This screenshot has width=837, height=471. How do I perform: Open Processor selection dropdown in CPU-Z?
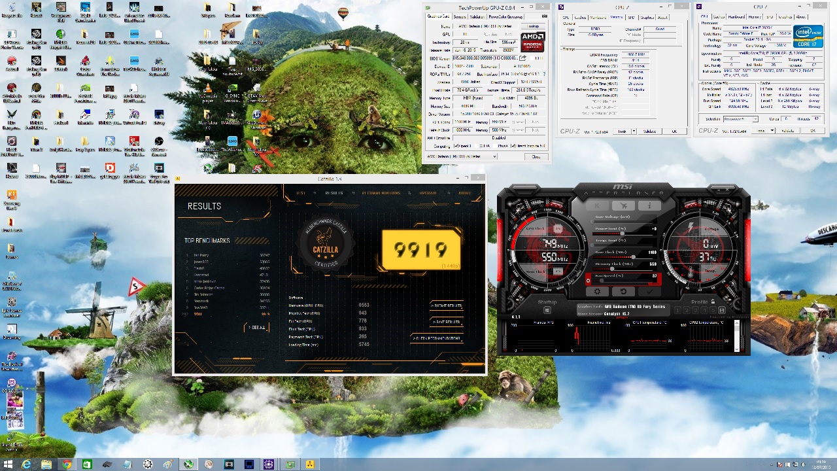[740, 118]
